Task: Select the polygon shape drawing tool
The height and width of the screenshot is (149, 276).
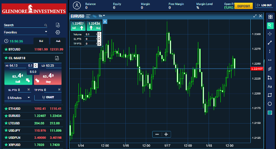Action: pos(270,78)
